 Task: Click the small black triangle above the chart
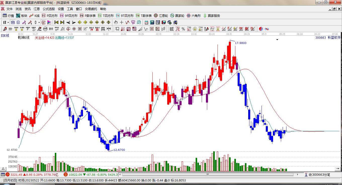(x=277, y=39)
